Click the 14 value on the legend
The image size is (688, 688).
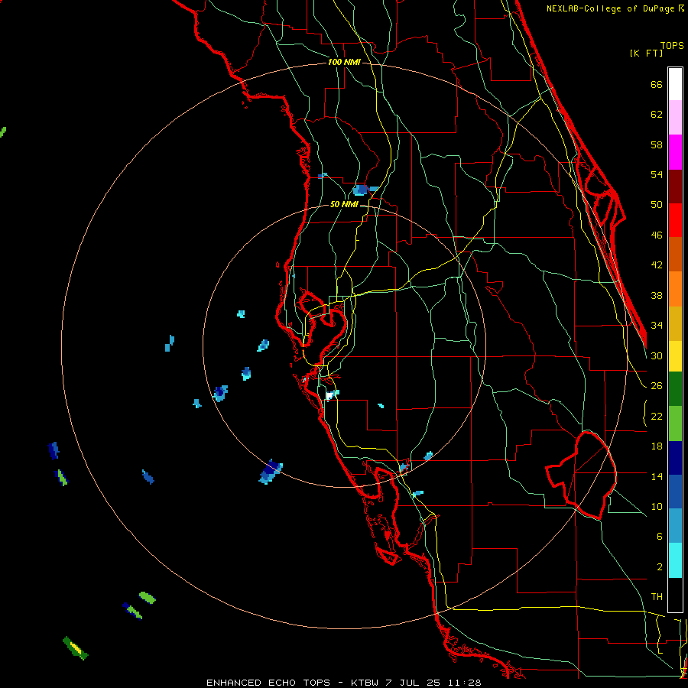(x=657, y=476)
